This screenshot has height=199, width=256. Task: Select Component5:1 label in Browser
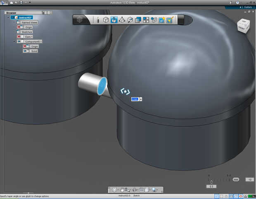click(33, 41)
